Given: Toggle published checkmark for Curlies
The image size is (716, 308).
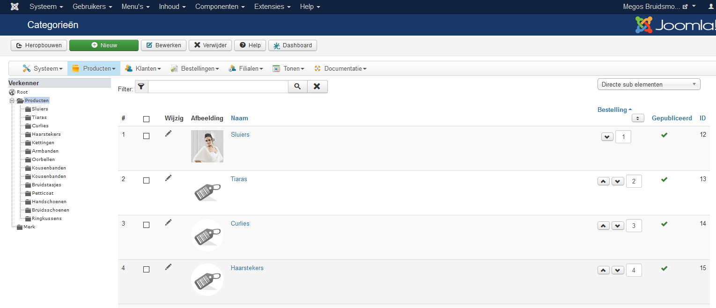Looking at the screenshot, I should pos(664,224).
